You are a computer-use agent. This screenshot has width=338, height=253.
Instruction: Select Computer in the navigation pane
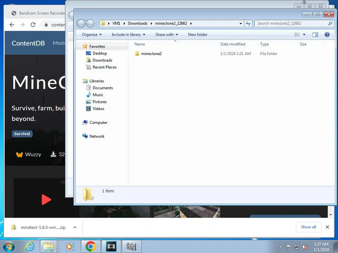(x=98, y=123)
